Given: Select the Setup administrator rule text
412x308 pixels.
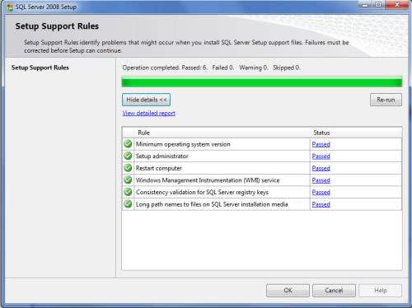Looking at the screenshot, I should click(x=162, y=156).
